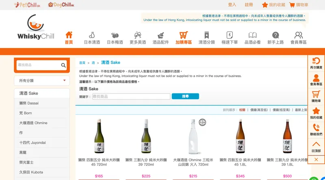Open the 日本梅酒 navigation item
This screenshot has width=325, height=180.
click(x=115, y=38)
